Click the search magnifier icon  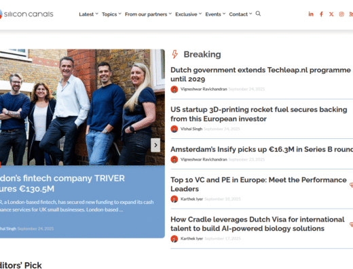258,14
